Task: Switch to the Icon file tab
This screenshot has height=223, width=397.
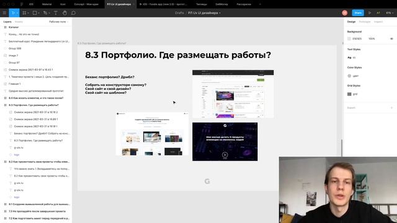Action: click(63, 4)
